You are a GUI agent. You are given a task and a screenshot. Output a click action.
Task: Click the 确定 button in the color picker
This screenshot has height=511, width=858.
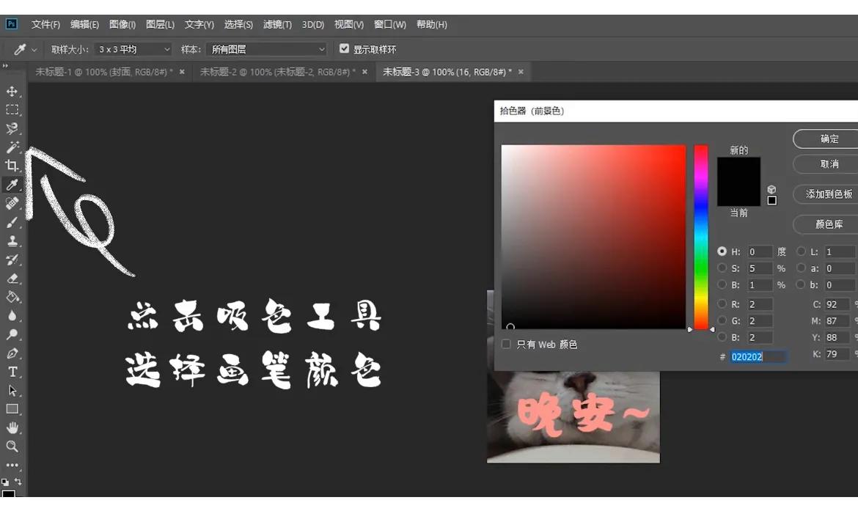pyautogui.click(x=831, y=139)
